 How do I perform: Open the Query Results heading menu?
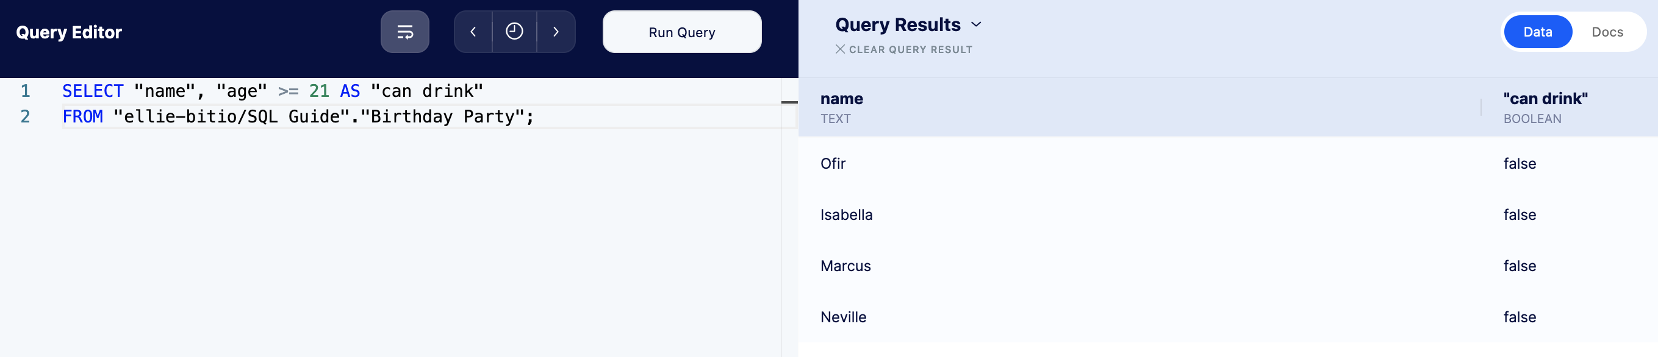pyautogui.click(x=898, y=24)
